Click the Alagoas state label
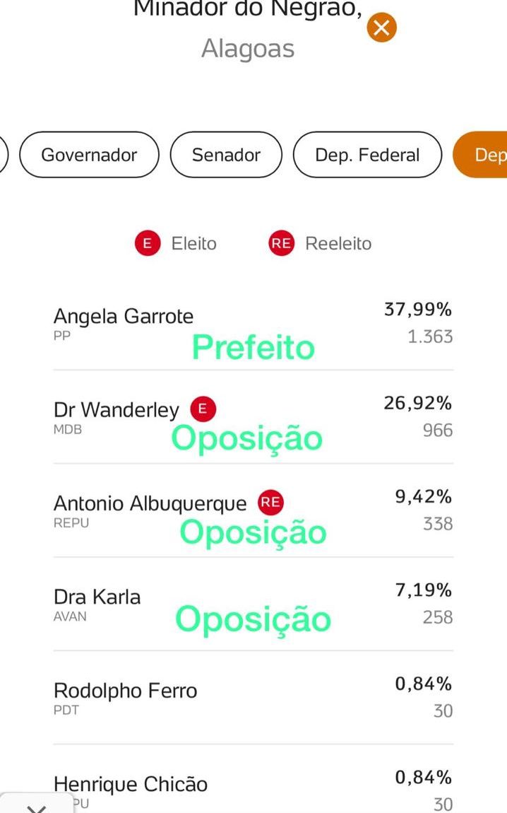This screenshot has width=507, height=813. click(x=248, y=49)
